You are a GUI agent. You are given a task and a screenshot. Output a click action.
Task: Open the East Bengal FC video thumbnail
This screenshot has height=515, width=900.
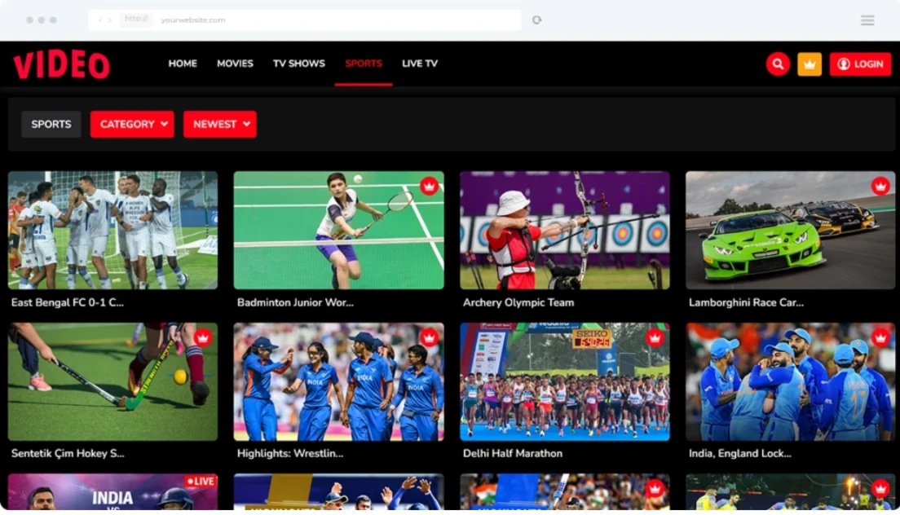pos(112,230)
